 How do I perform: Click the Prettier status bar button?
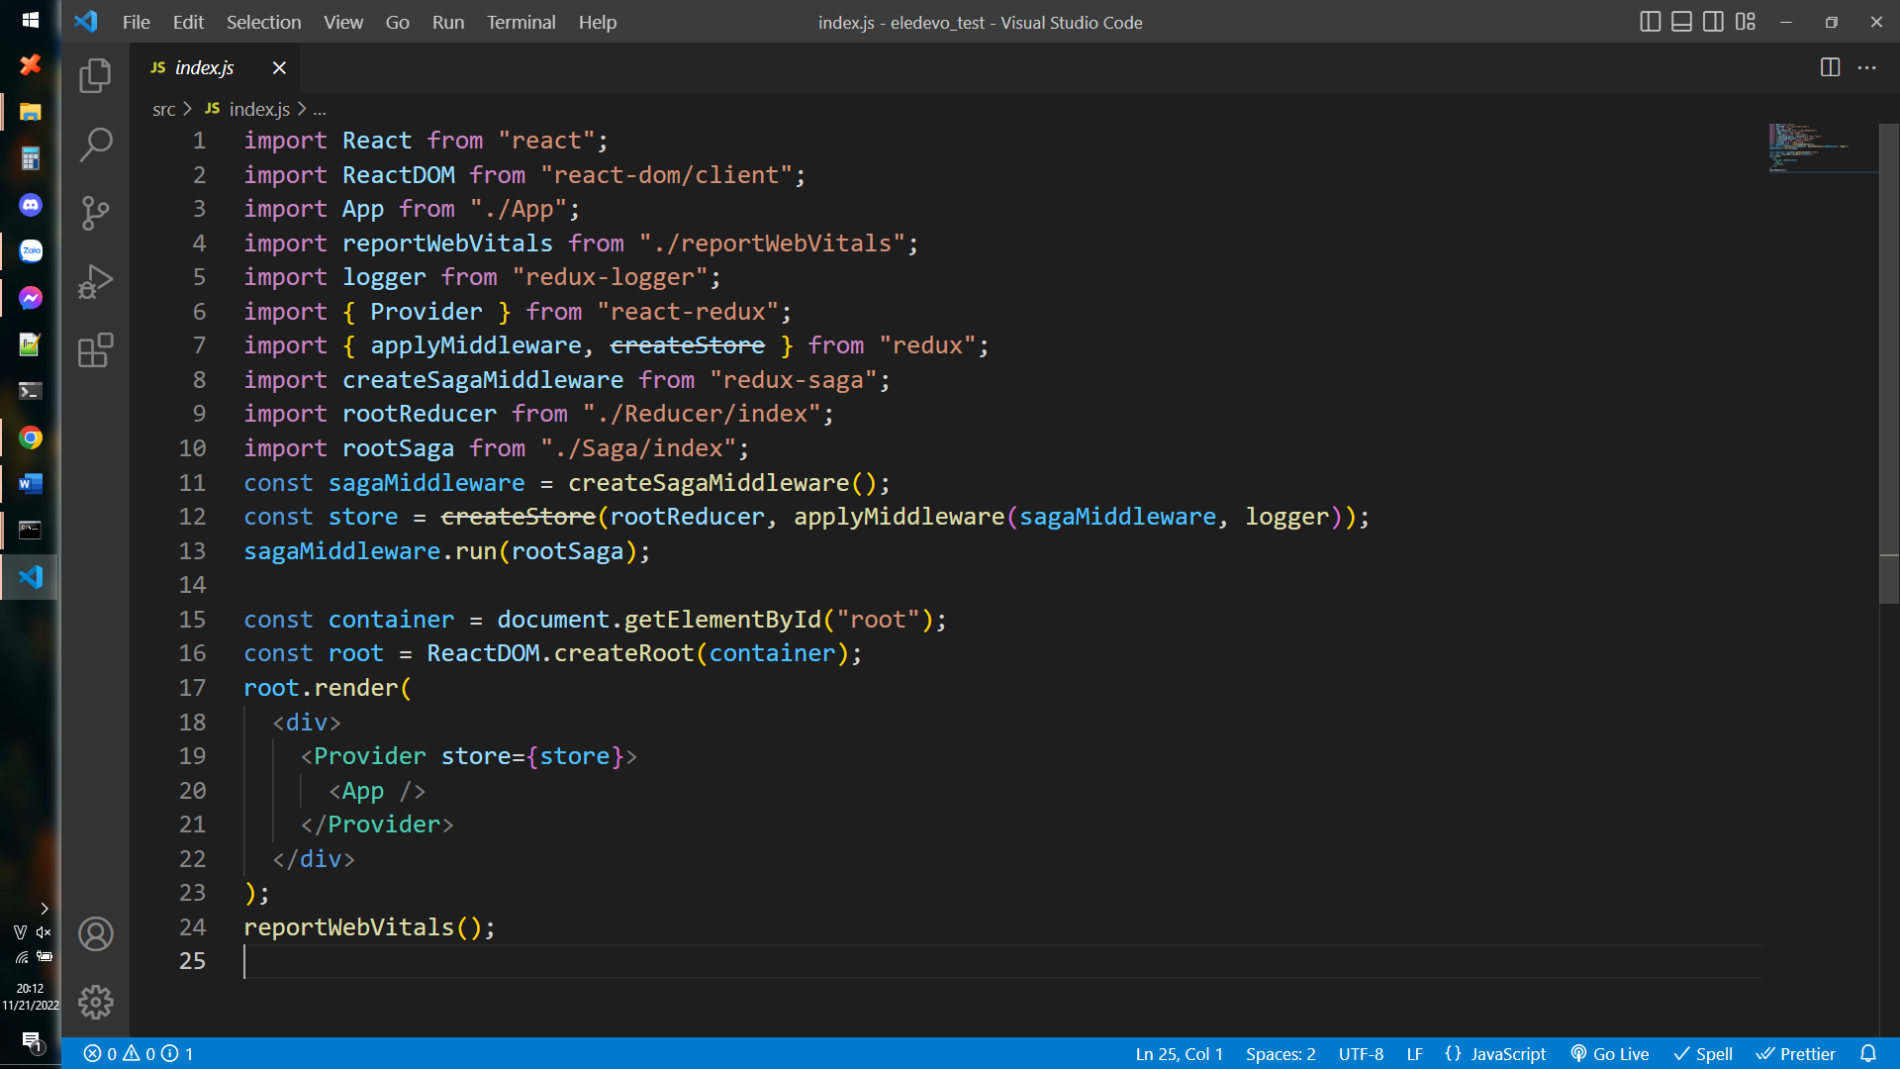[x=1796, y=1053]
